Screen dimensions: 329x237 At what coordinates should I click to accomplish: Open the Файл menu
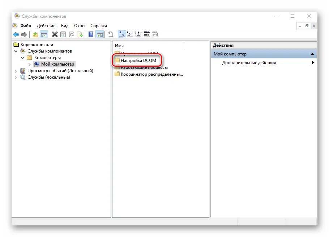pos(26,26)
